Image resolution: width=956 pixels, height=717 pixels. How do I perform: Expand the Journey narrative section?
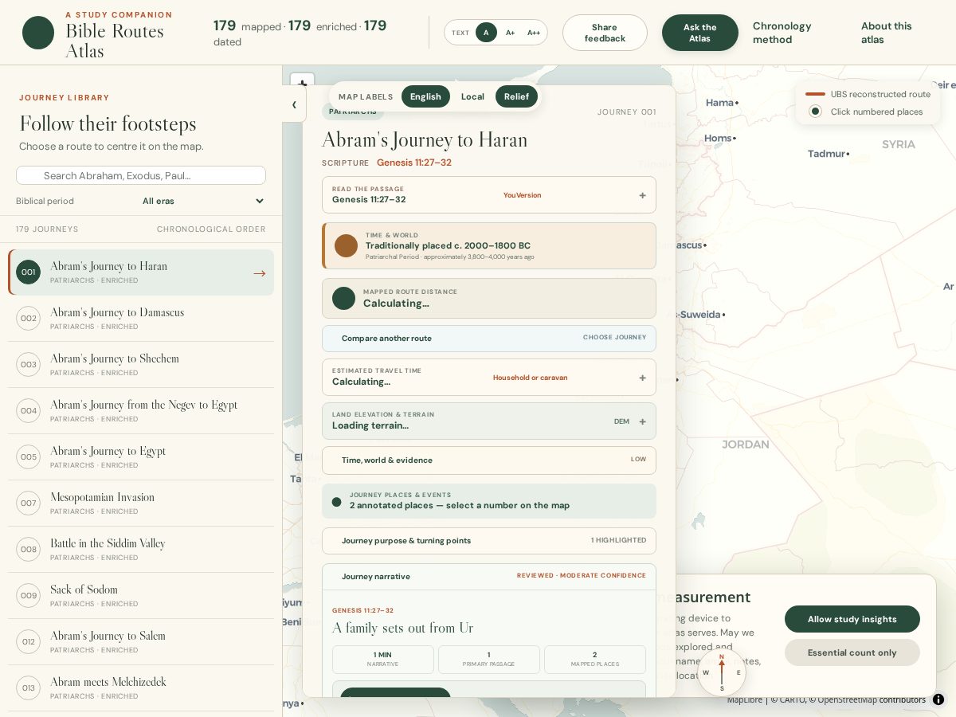[489, 577]
